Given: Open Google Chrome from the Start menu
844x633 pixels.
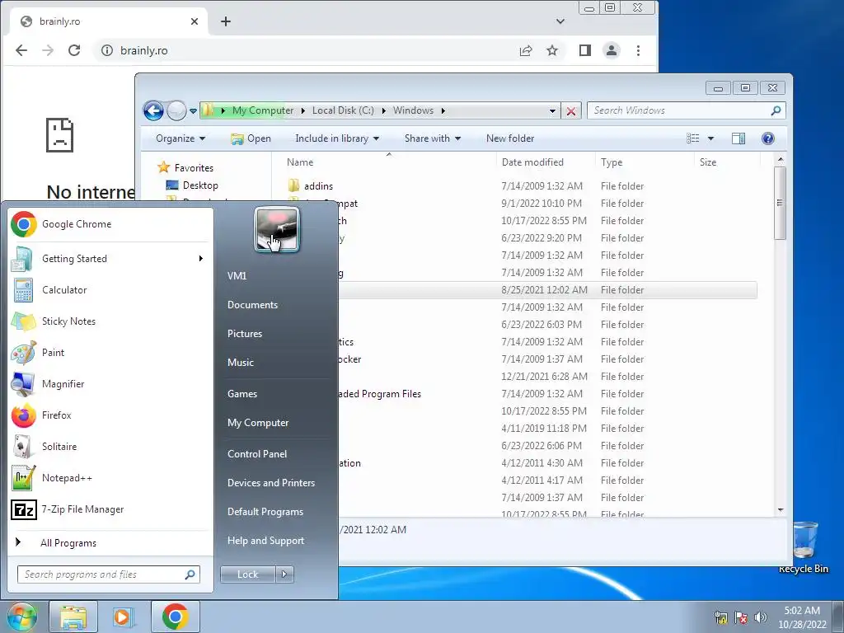Looking at the screenshot, I should 110,224.
